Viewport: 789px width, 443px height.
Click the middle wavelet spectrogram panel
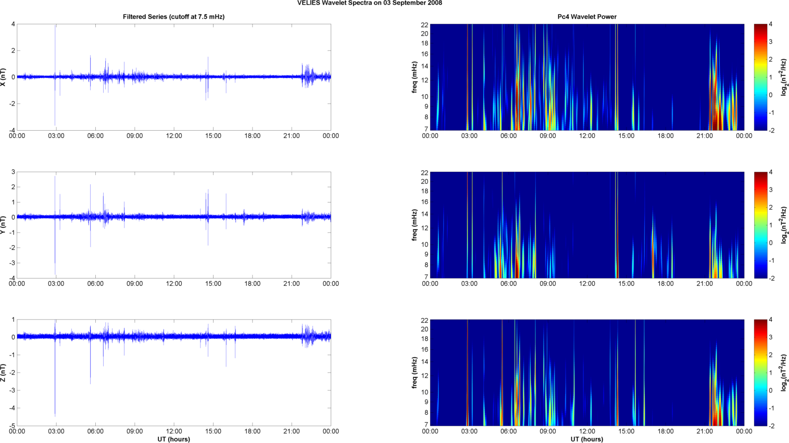tap(586, 225)
